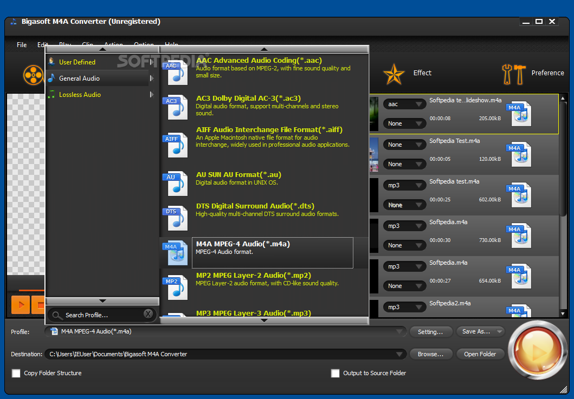This screenshot has height=399, width=574.
Task: Click the MP2 format file icon
Action: pyautogui.click(x=176, y=287)
